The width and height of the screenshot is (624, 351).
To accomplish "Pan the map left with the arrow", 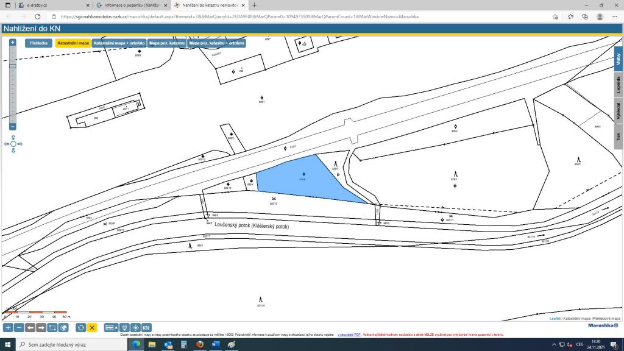I will click(6, 144).
